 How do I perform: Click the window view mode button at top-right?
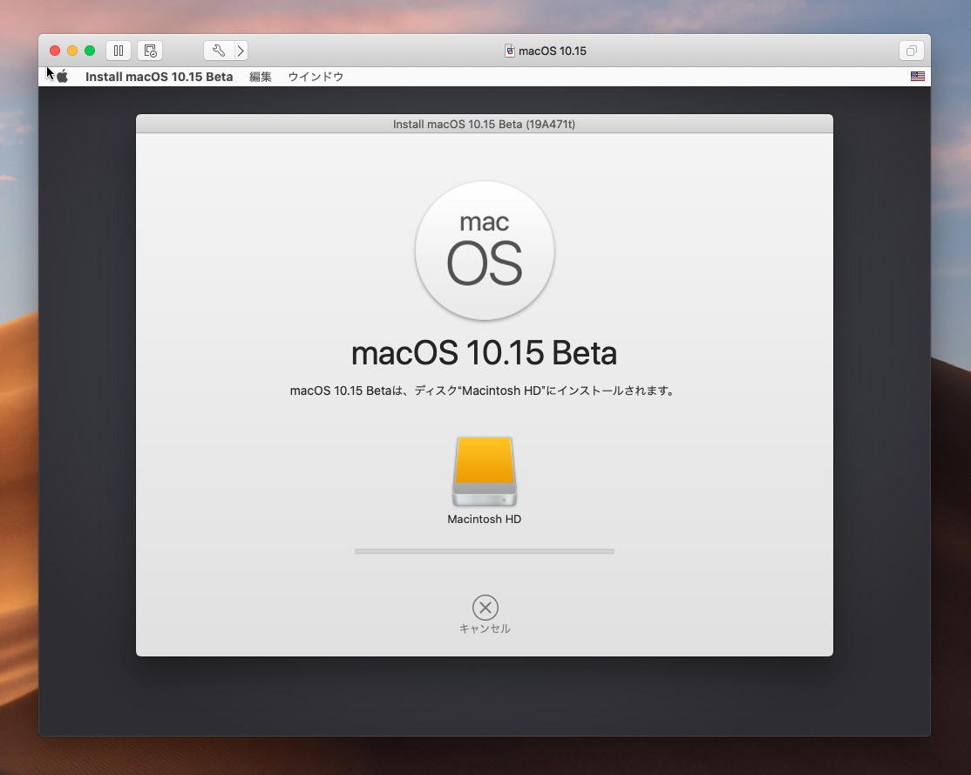click(x=910, y=51)
